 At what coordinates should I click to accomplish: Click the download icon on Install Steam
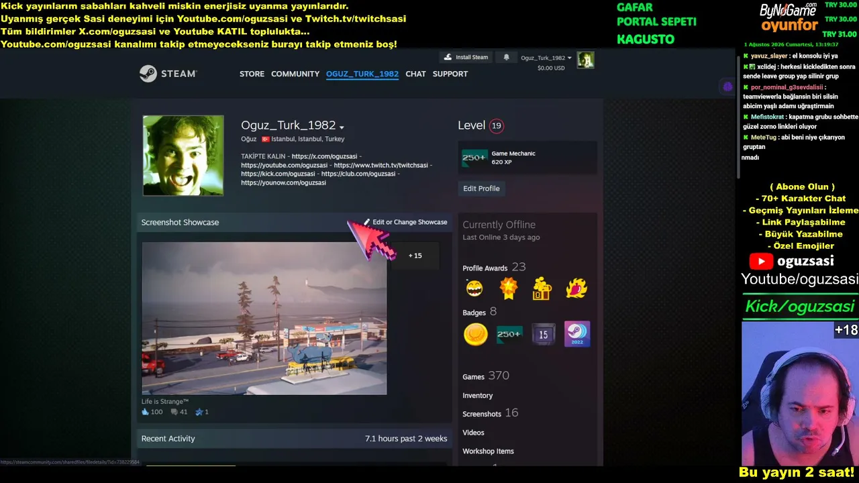[448, 58]
